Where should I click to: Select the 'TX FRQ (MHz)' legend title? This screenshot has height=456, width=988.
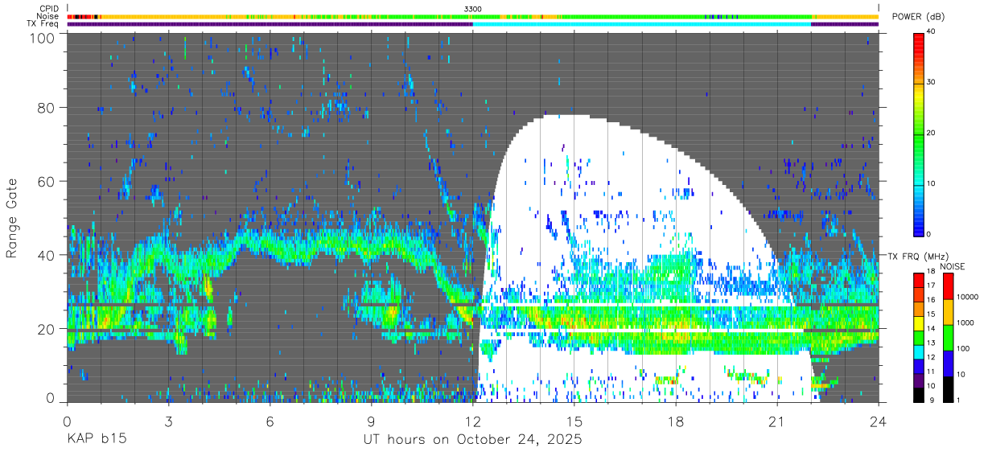(x=917, y=256)
